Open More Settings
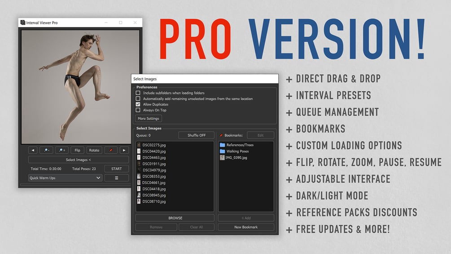The height and width of the screenshot is (254, 451). pyautogui.click(x=149, y=118)
